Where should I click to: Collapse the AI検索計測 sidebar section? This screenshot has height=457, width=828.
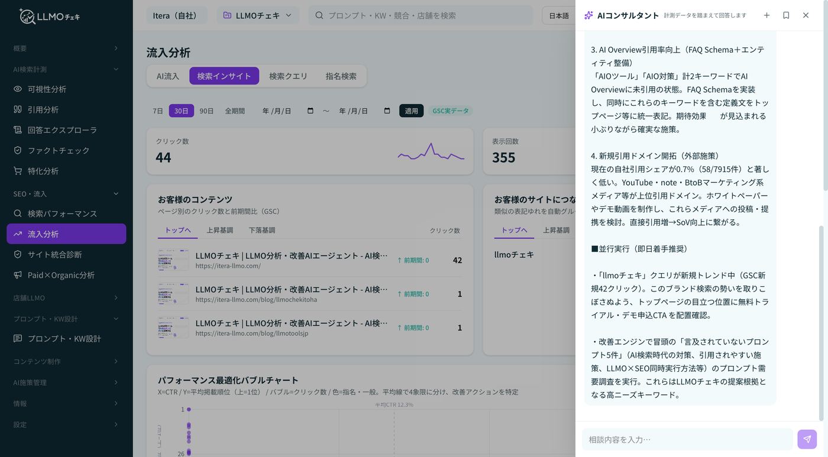[x=66, y=69]
